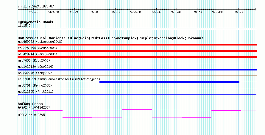Select gene label AP2A2|NM_012305
This screenshot has height=135, width=265.
pyautogui.click(x=31, y=115)
